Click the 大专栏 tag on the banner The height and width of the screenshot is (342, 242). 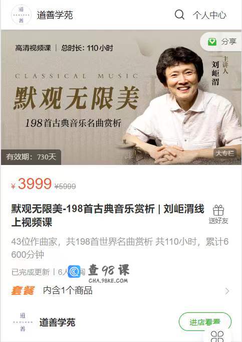pos(224,153)
